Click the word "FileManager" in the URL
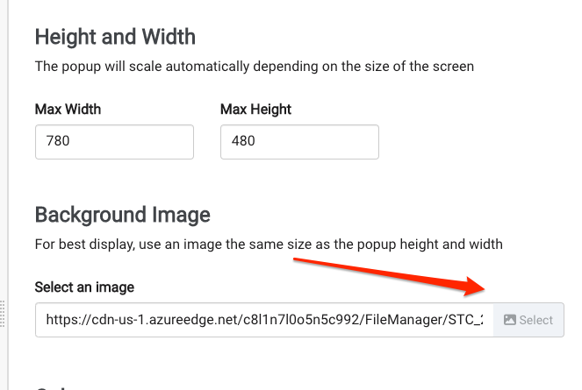The width and height of the screenshot is (582, 390). (404, 320)
